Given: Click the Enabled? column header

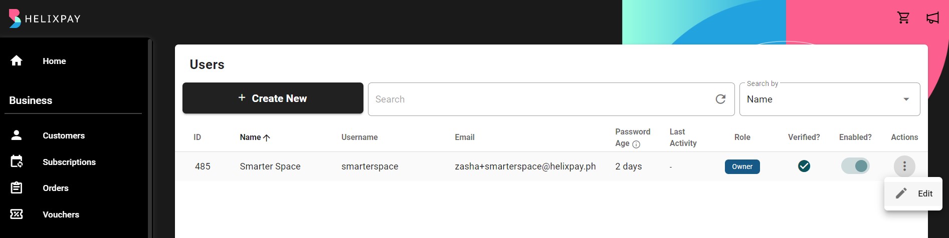Looking at the screenshot, I should coord(855,137).
